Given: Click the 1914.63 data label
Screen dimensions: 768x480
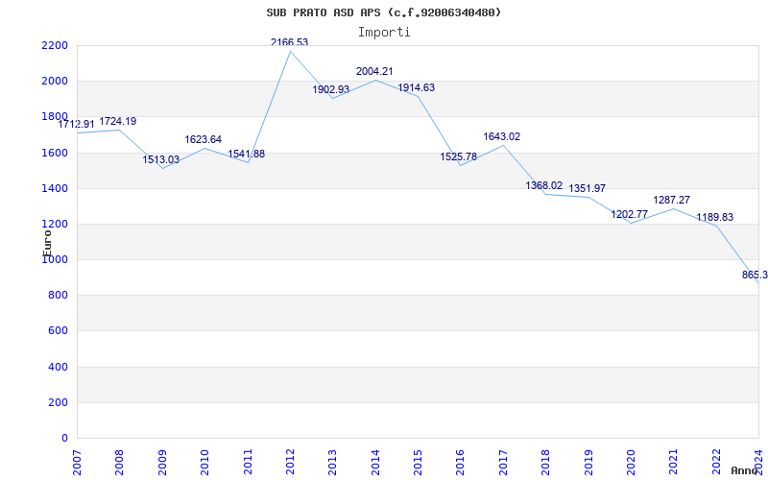Looking at the screenshot, I should click(x=417, y=87).
